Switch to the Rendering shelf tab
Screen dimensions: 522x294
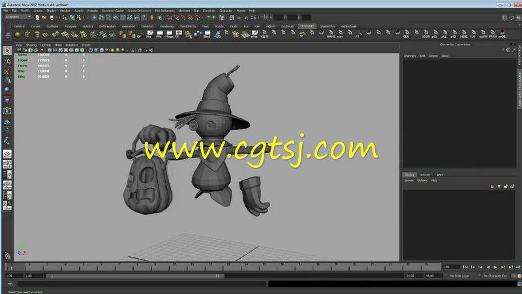pyautogui.click(x=166, y=26)
